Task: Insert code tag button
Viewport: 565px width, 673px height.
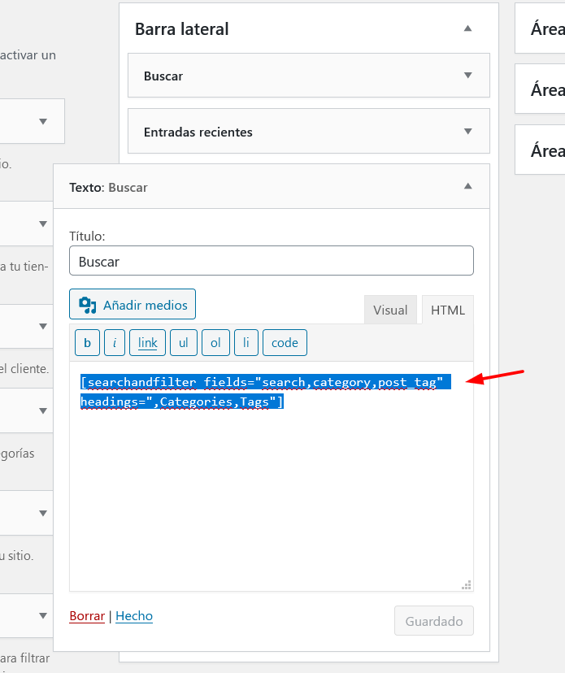Action: click(285, 342)
